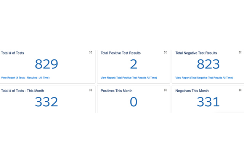Expand the Negatives This Month card
Viewport: 244px width, 163px height.
tap(240, 90)
